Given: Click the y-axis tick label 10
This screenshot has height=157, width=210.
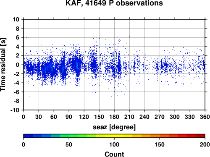Looking at the screenshot, I should tap(16, 19).
